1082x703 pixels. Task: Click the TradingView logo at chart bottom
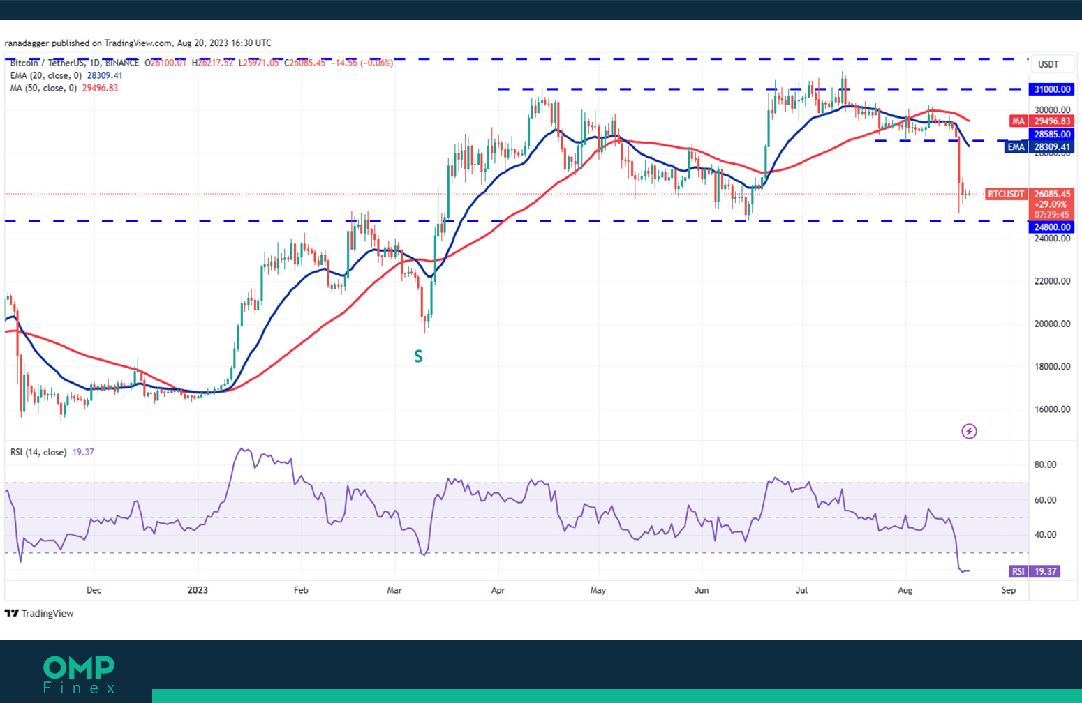(x=39, y=613)
